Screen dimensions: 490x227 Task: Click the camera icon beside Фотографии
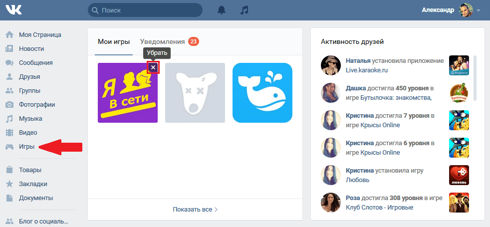click(x=9, y=105)
